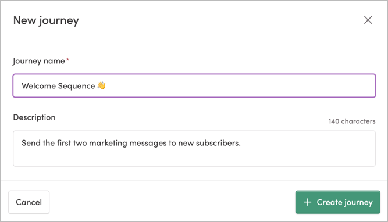Viewport: 388px width, 222px height.
Task: Click the empty line below description text
Action: click(194, 157)
